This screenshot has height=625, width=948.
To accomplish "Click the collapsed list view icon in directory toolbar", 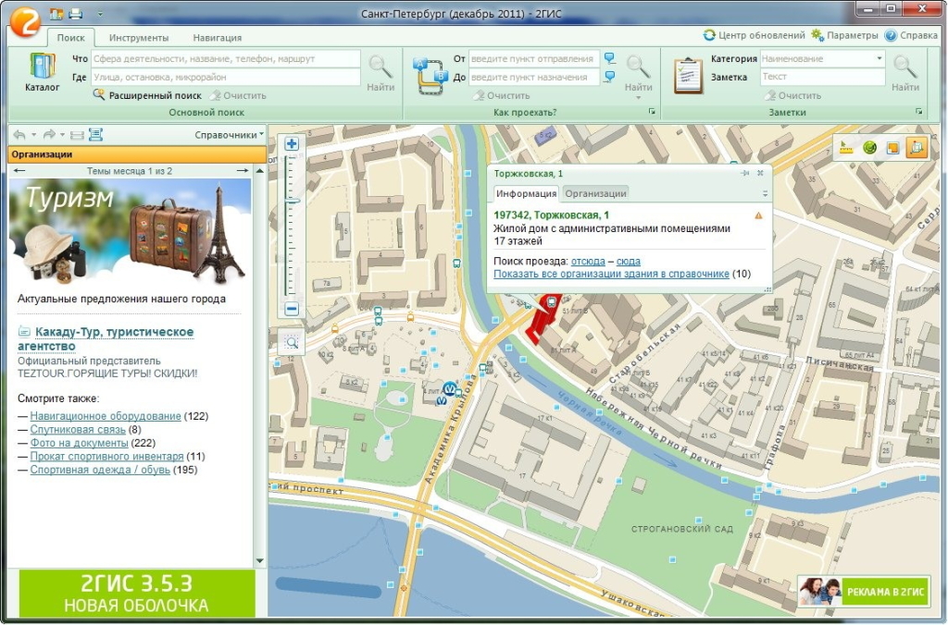I will pos(77,135).
